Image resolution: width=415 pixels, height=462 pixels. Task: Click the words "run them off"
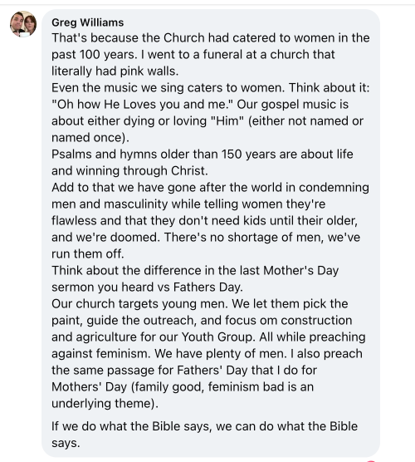87,254
